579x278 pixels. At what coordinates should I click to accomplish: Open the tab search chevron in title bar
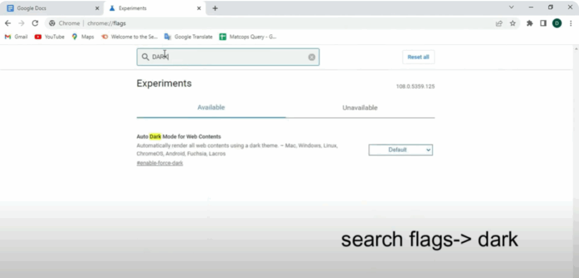(x=512, y=7)
